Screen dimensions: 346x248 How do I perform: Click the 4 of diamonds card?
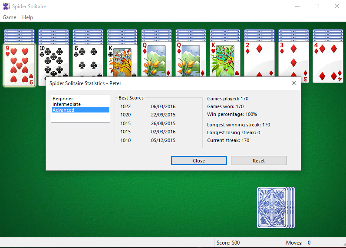point(328,61)
